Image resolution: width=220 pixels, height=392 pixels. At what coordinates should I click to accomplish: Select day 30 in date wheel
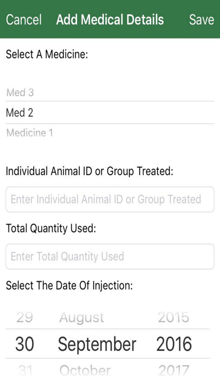pyautogui.click(x=25, y=344)
